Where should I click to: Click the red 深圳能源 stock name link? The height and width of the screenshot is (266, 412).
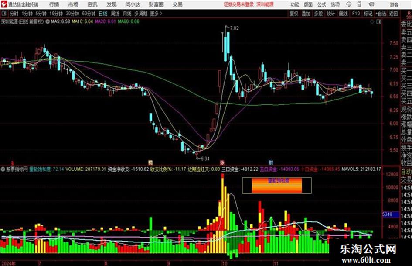pos(265,4)
